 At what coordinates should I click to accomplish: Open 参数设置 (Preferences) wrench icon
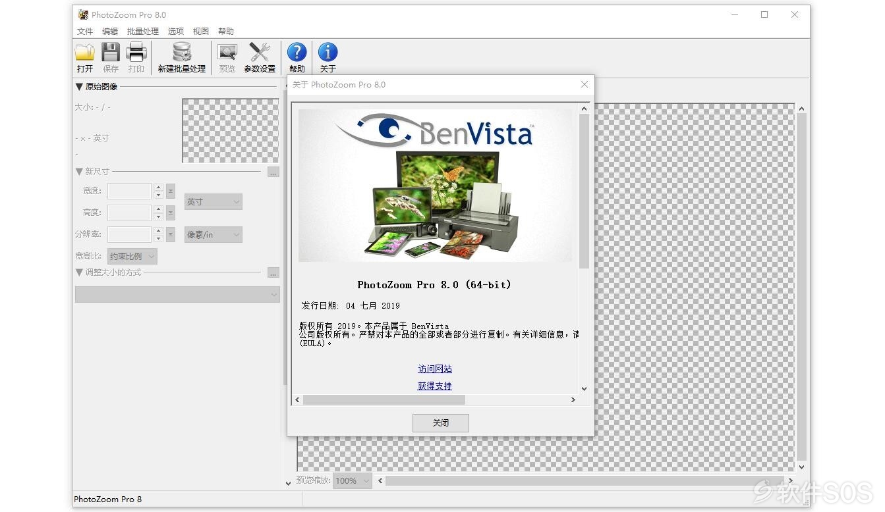[260, 53]
